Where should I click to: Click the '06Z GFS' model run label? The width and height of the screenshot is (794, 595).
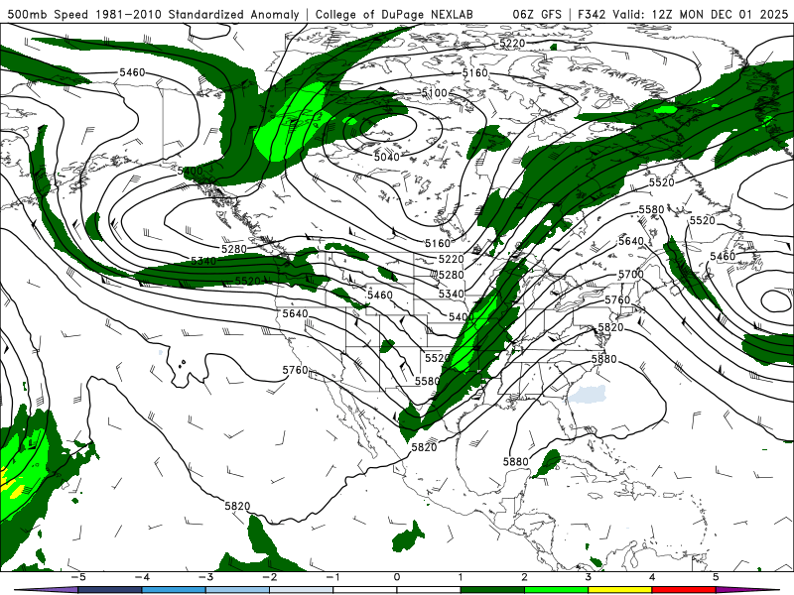(537, 14)
